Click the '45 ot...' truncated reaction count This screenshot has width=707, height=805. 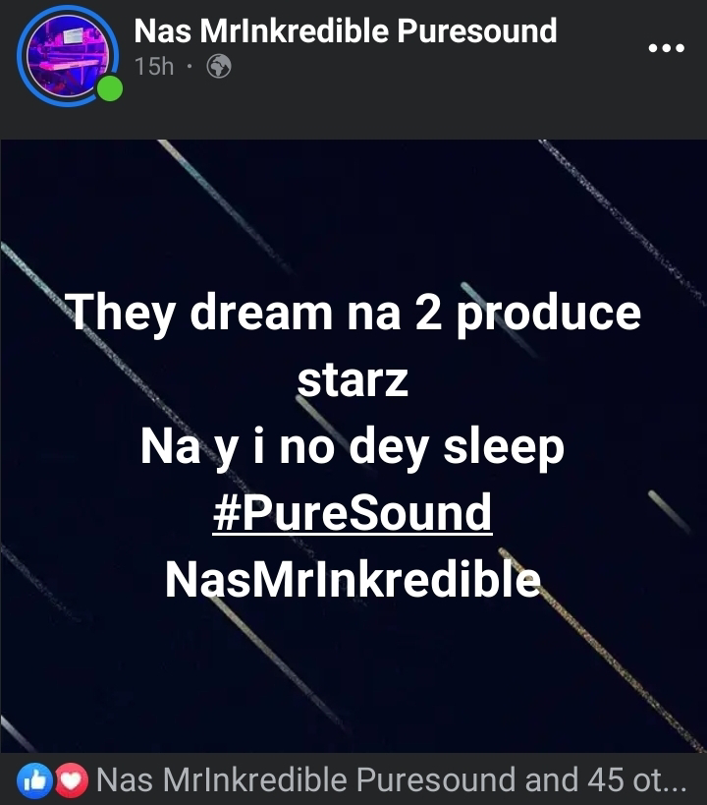(x=636, y=779)
